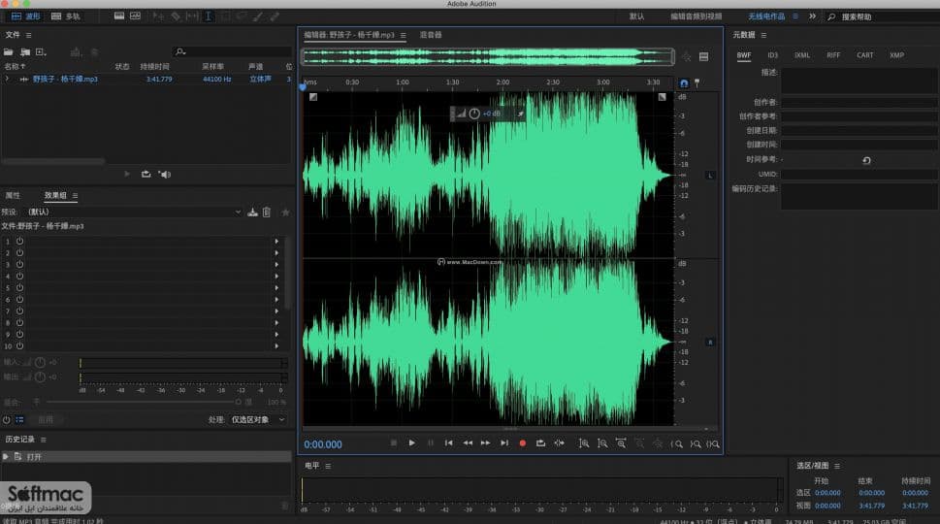Screen dimensions: 940x524
Task: Open 处理 dropdown (仅选区对象)
Action: tap(258, 419)
